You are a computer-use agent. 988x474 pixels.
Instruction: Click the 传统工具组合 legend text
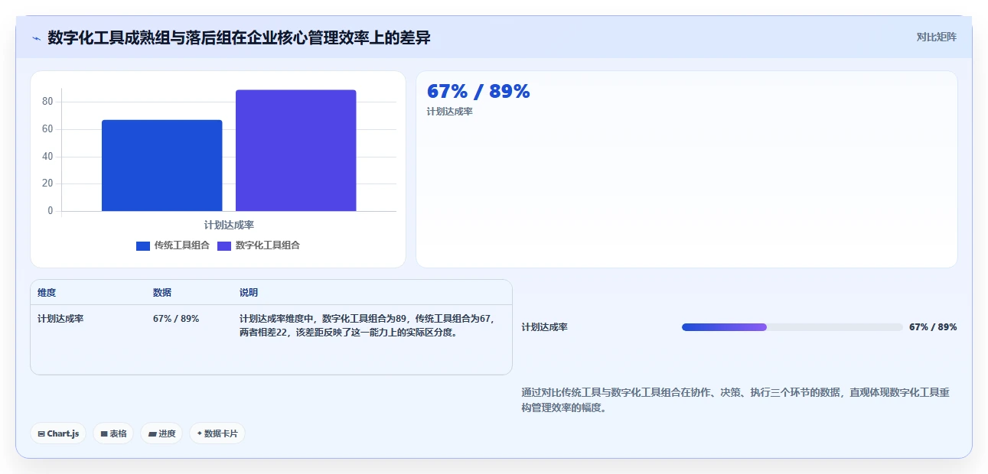182,245
